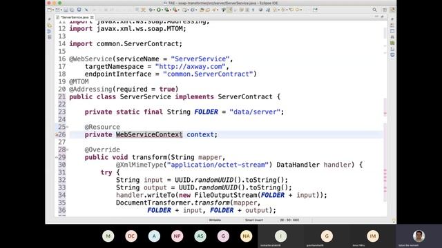The height and width of the screenshot is (248, 442).
Task: Click the Open Type icon
Action: pos(202,10)
